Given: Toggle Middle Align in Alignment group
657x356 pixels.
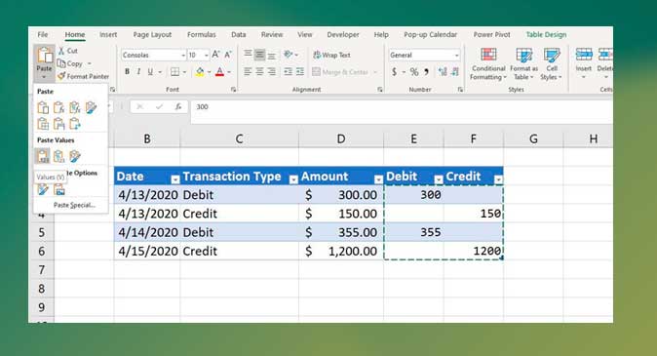Looking at the screenshot, I should (x=260, y=55).
